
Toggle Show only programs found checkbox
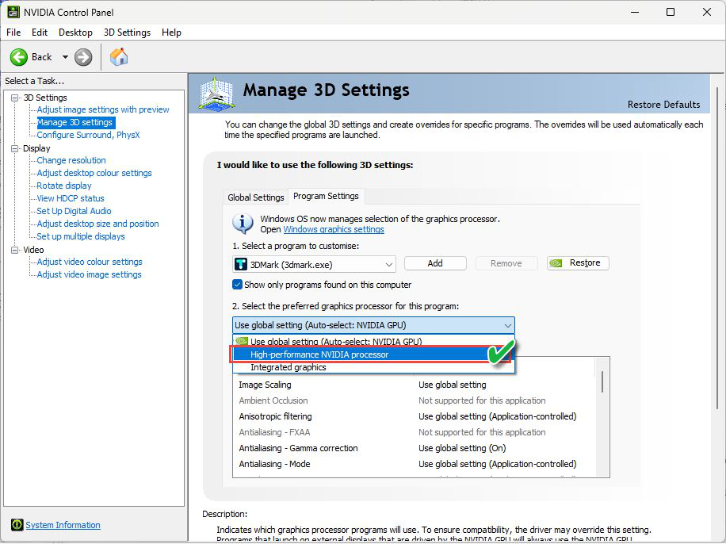click(237, 285)
